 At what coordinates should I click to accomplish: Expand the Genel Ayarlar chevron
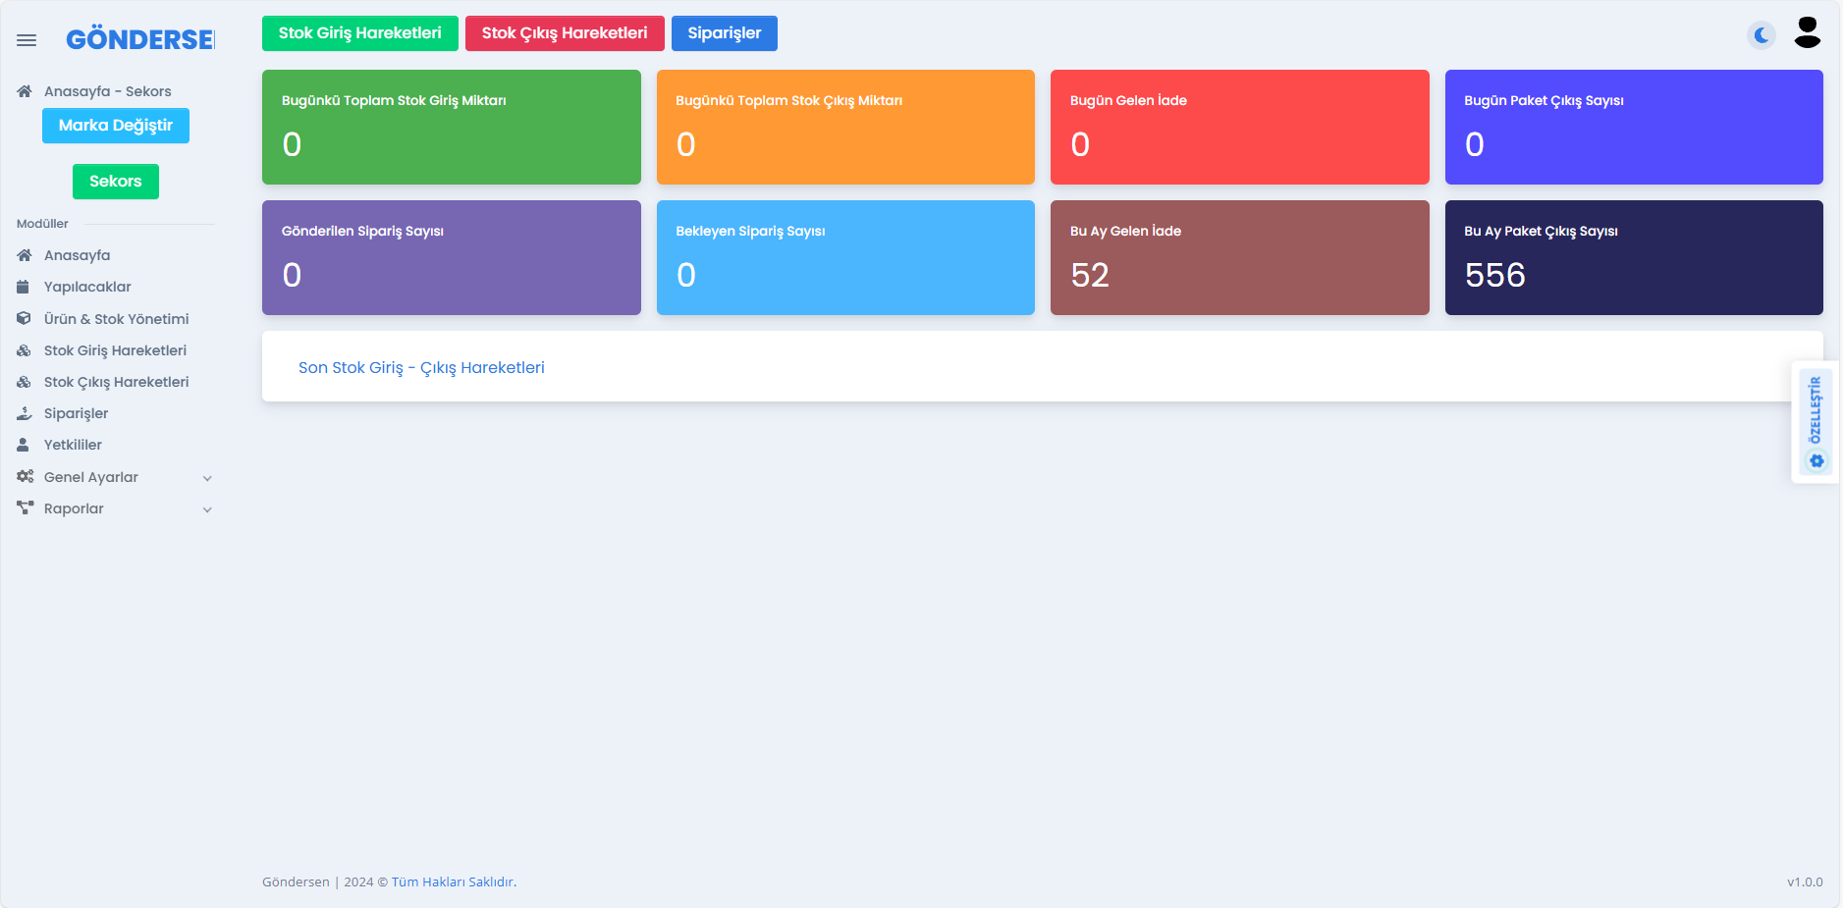click(x=207, y=478)
